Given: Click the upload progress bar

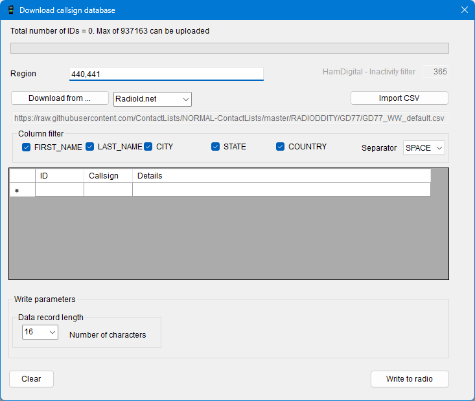Looking at the screenshot, I should (229, 49).
